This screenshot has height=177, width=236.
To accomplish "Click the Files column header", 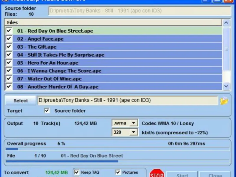I will [113, 22].
